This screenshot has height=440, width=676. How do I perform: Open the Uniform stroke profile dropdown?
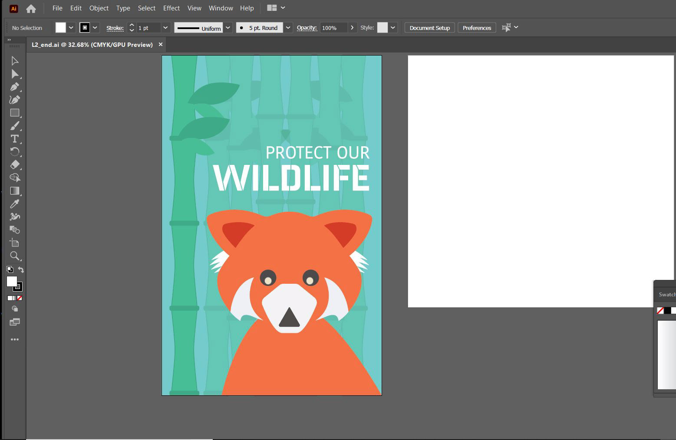point(228,28)
